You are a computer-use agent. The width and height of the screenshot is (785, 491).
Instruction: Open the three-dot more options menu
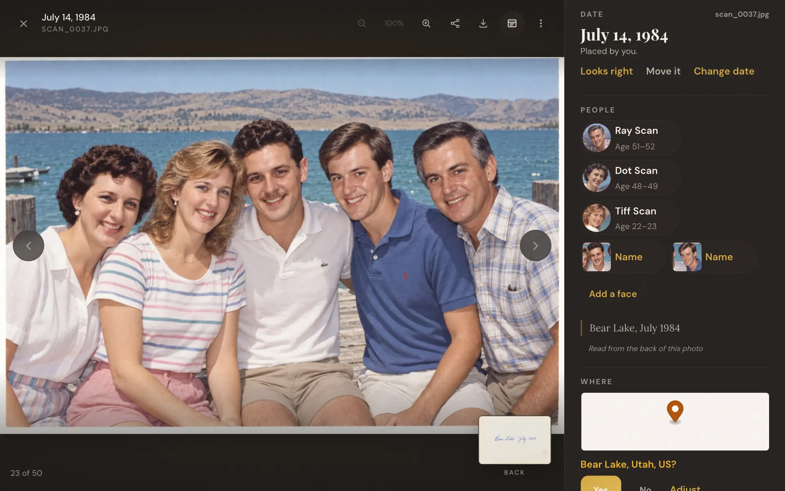[541, 23]
